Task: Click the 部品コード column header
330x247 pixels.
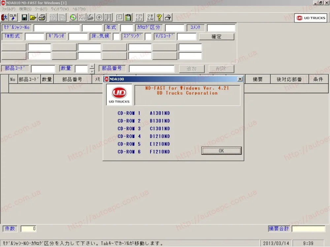Action: tap(29, 79)
